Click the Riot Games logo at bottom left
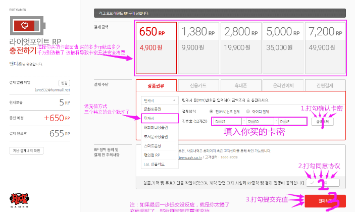Screen dimensions: 355x212 click(x=19, y=200)
